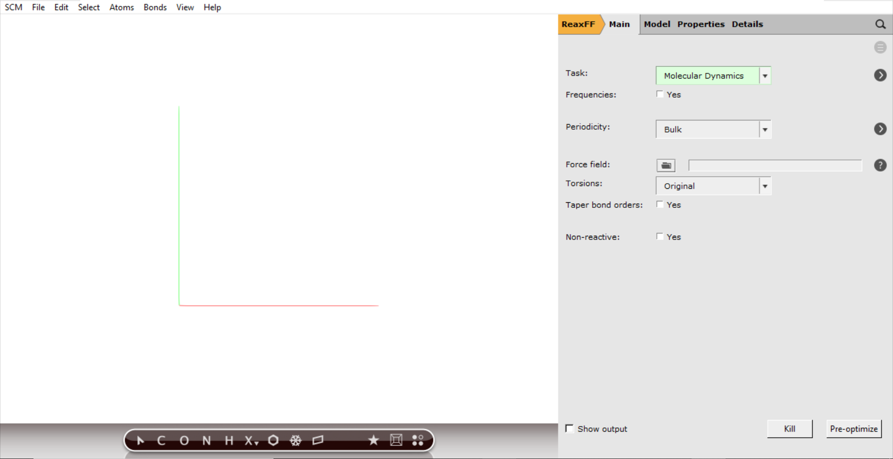Switch to the Model tab
Viewport: 893px width, 459px height.
(657, 24)
